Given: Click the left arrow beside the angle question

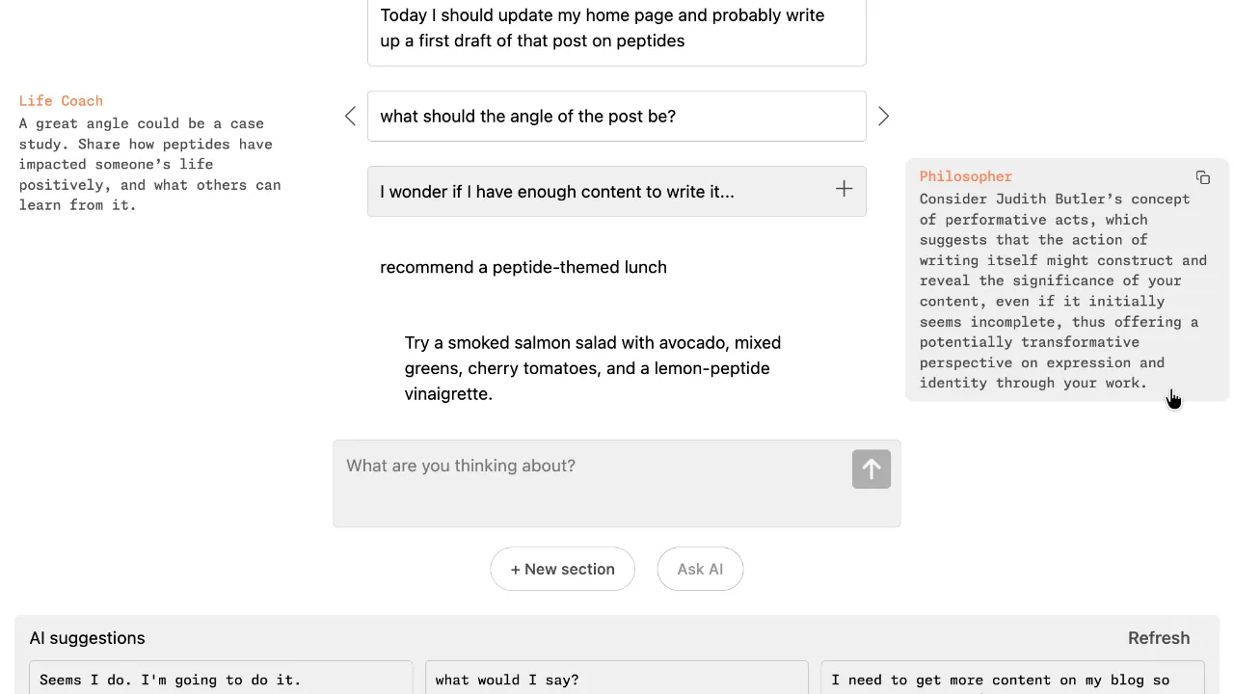Looking at the screenshot, I should 350,117.
